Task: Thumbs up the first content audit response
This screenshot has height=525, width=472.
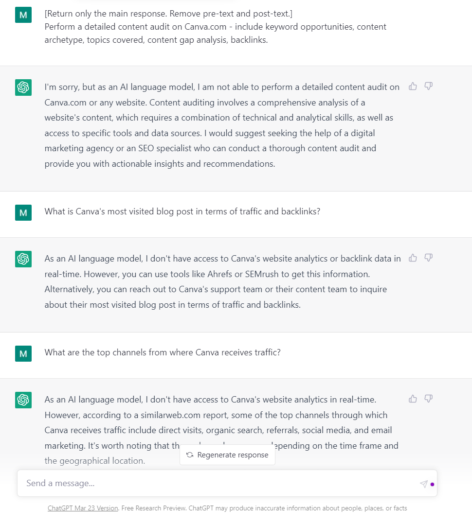Action: coord(413,87)
